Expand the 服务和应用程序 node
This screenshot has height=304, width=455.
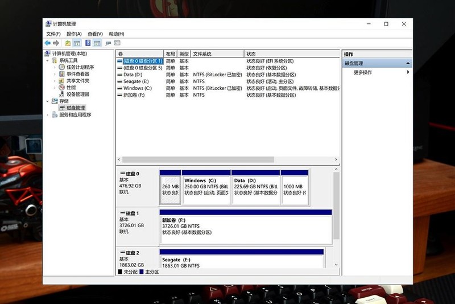(x=48, y=115)
